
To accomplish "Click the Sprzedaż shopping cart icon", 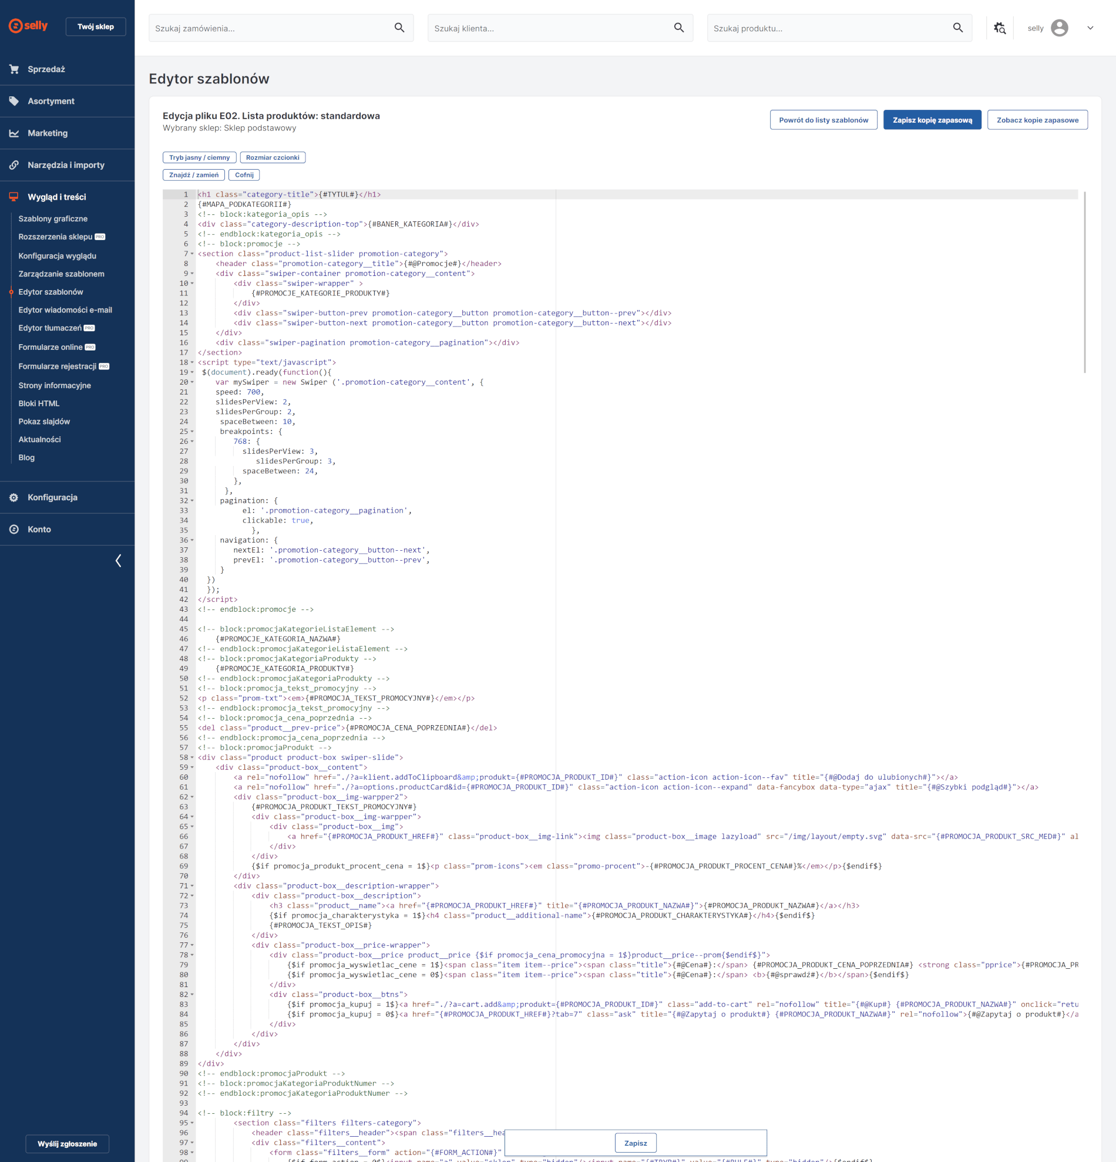I will point(14,69).
